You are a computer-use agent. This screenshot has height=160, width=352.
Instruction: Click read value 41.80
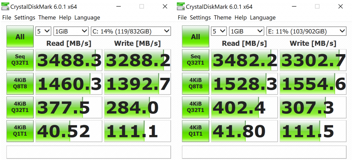click(244, 131)
